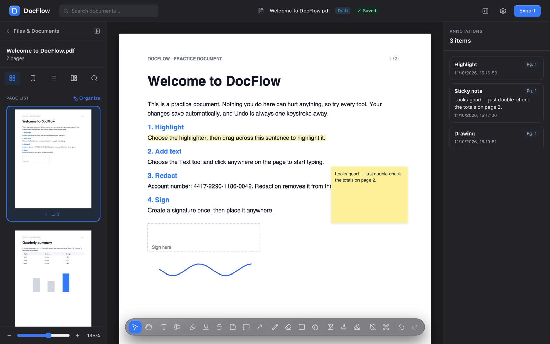Image resolution: width=550 pixels, height=344 pixels.
Task: Select the eraser tool
Action: pos(288,327)
